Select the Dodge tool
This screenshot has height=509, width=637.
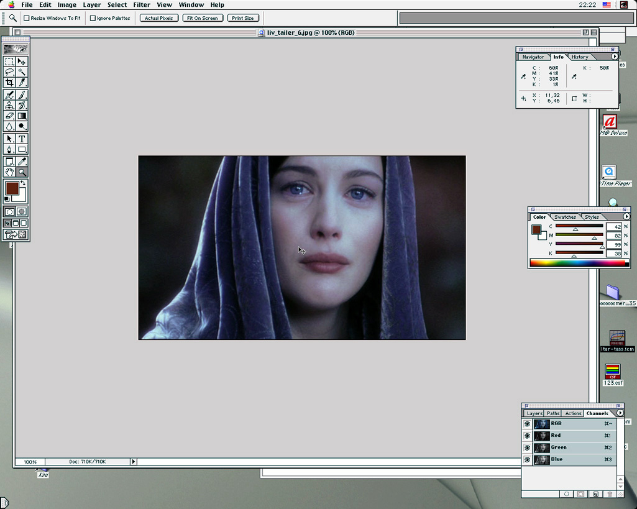22,126
